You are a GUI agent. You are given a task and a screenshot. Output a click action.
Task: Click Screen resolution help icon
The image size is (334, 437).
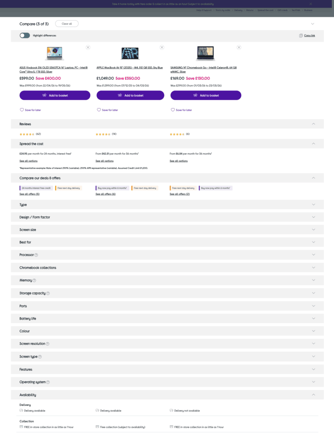pyautogui.click(x=48, y=344)
